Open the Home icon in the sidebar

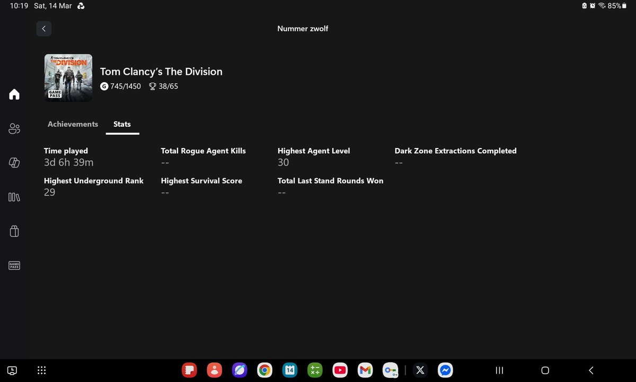click(x=14, y=94)
